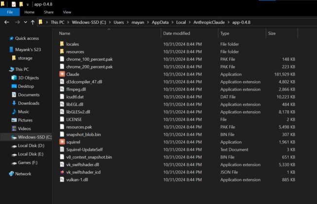Select the squirrel application icon
317x204 pixels.
pos(62,142)
